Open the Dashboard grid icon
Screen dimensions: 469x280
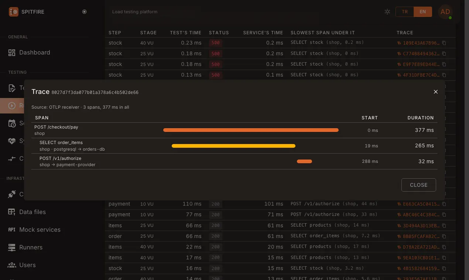12,53
